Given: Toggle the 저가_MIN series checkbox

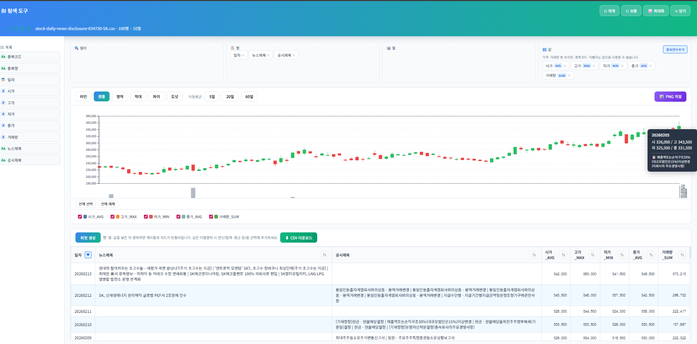Looking at the screenshot, I should click(x=146, y=217).
